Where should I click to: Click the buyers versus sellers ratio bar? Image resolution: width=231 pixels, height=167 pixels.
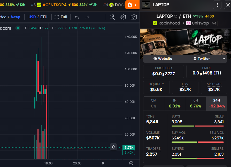198,158
